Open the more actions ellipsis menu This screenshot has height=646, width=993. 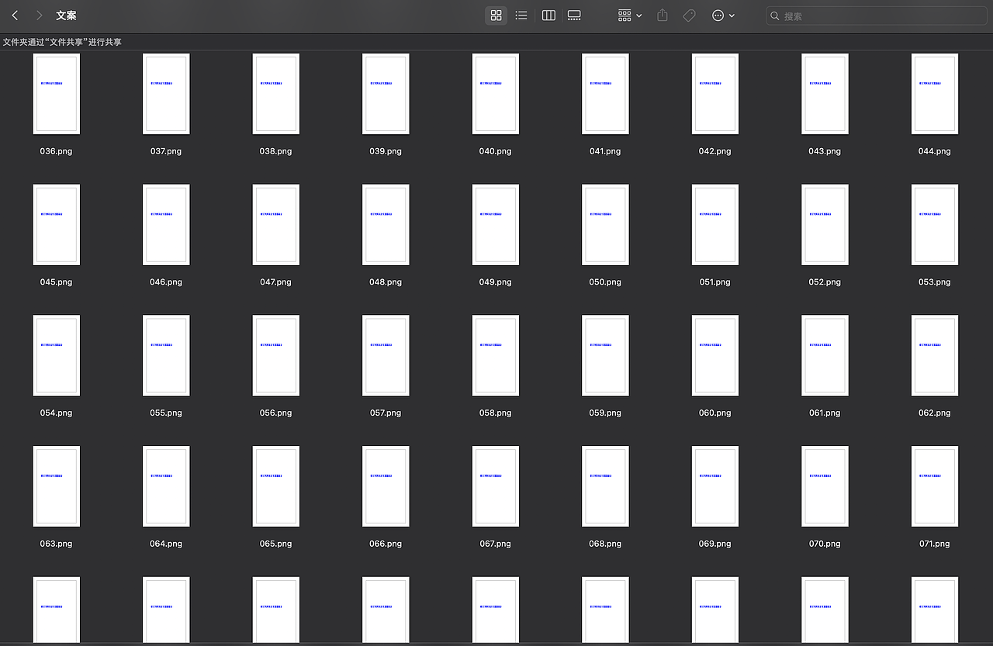click(723, 16)
